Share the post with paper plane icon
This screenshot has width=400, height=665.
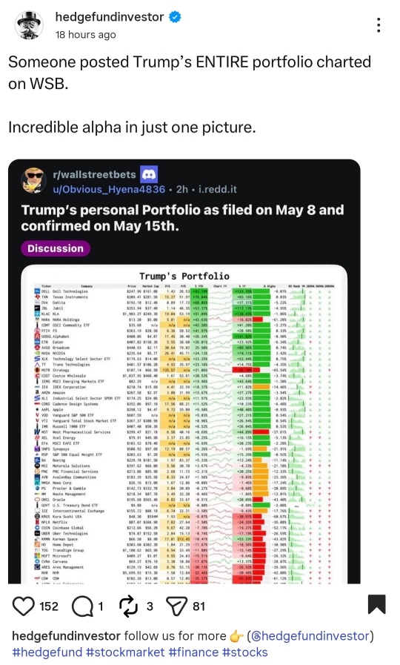[177, 606]
